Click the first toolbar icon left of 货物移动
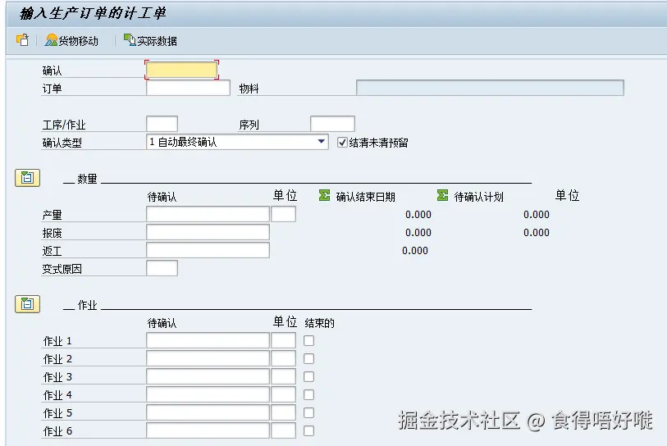Screen dimensions: 667x446 pos(22,40)
